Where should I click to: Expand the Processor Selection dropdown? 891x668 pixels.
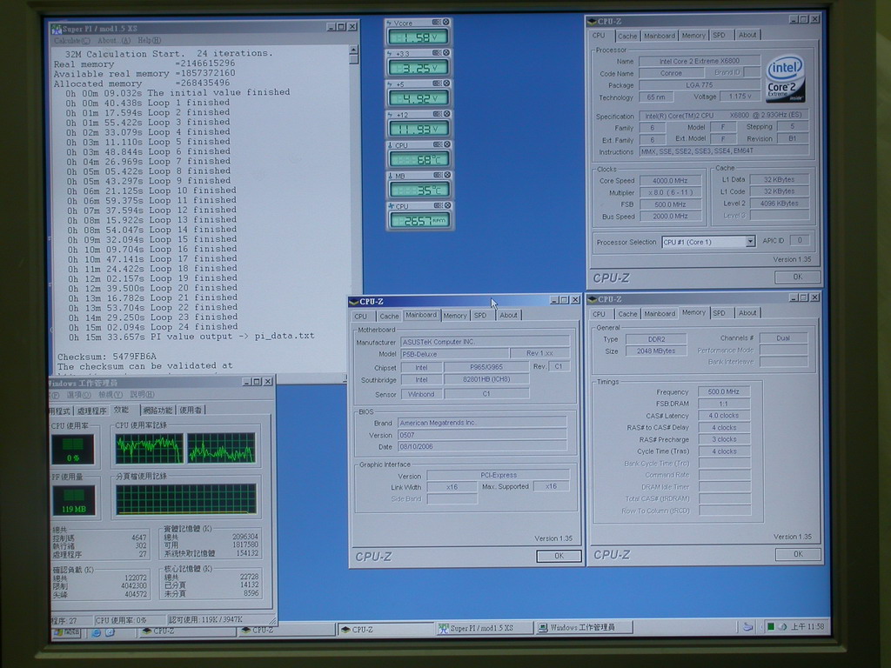point(750,242)
